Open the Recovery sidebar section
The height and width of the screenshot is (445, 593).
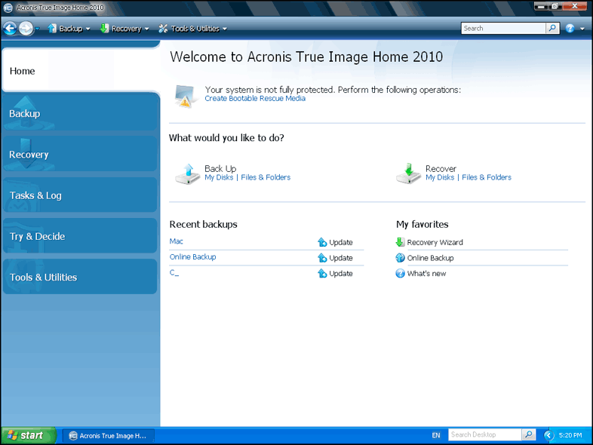(x=80, y=154)
